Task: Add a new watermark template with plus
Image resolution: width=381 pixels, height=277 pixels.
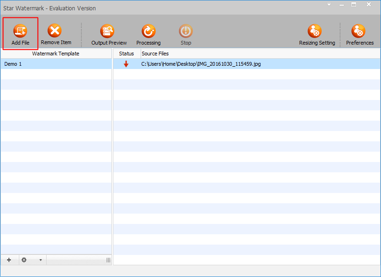Action: click(9, 260)
